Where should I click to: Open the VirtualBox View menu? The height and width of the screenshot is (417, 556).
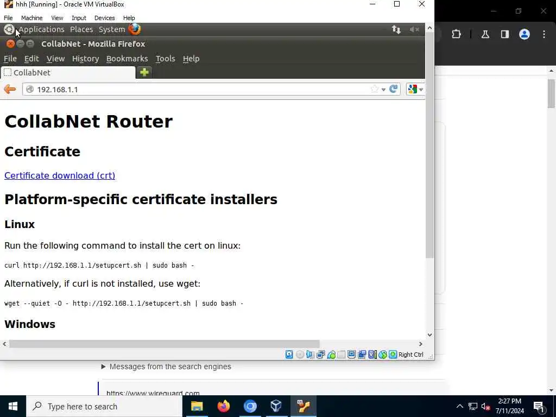[57, 18]
